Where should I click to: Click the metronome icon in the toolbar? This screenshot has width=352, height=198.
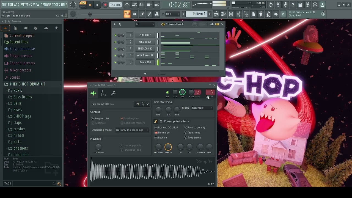pyautogui.click(x=127, y=4)
